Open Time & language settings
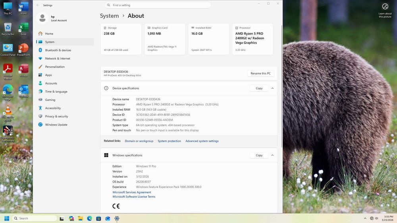The image size is (397, 223). [65, 92]
